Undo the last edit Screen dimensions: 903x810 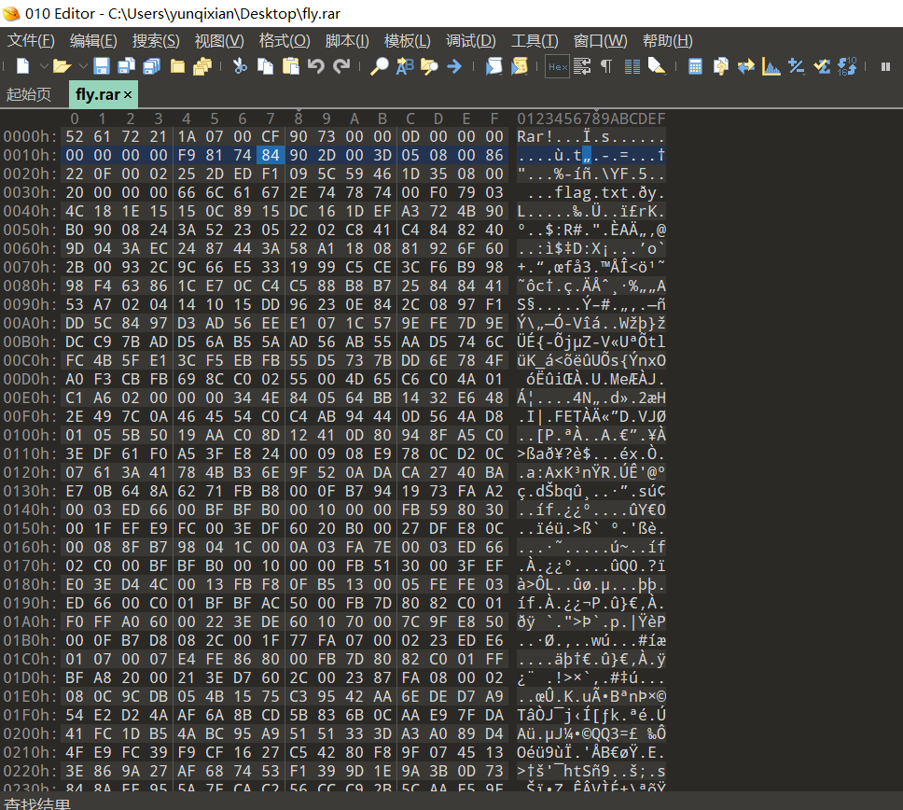(316, 67)
